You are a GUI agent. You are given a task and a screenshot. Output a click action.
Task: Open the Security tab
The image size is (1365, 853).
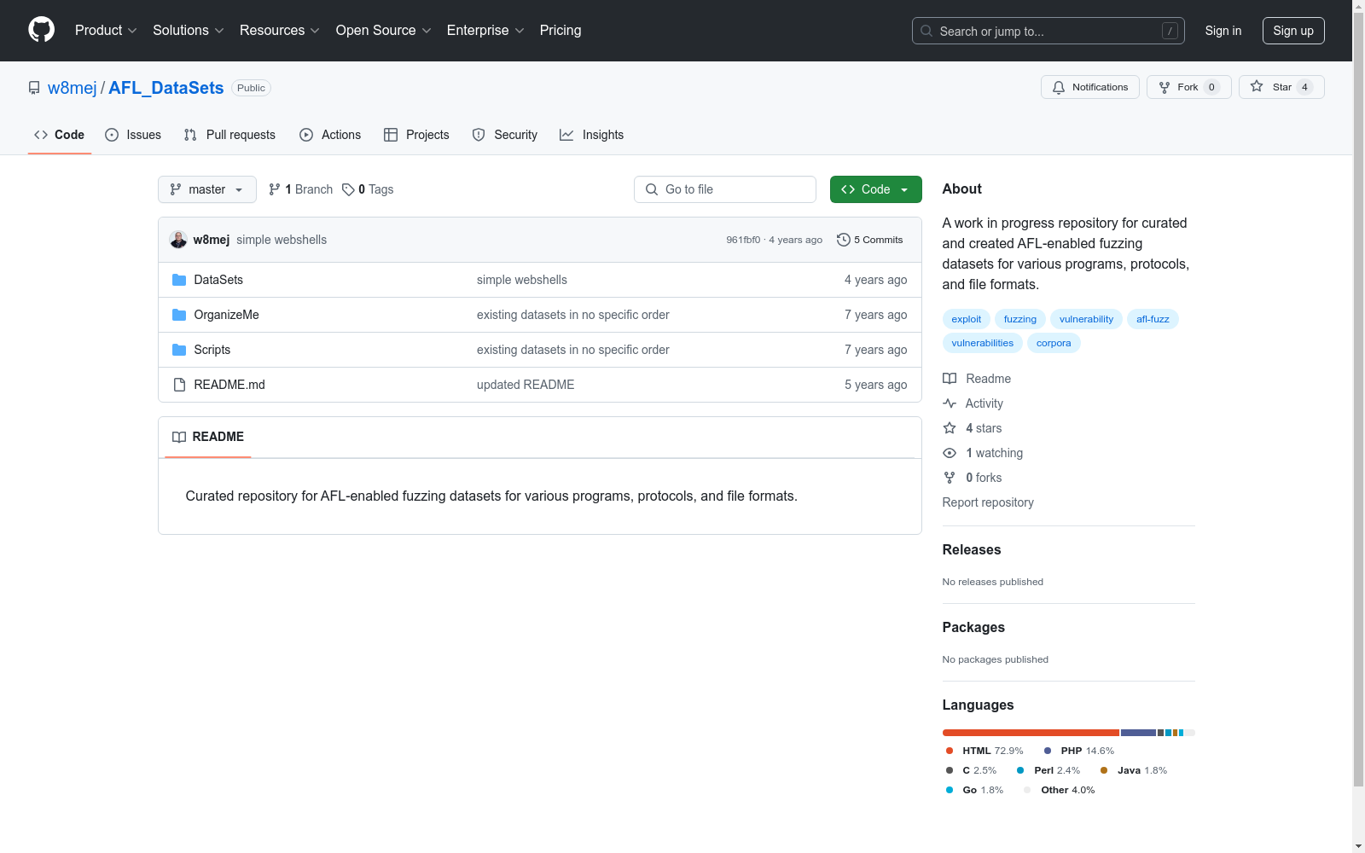pyautogui.click(x=505, y=135)
